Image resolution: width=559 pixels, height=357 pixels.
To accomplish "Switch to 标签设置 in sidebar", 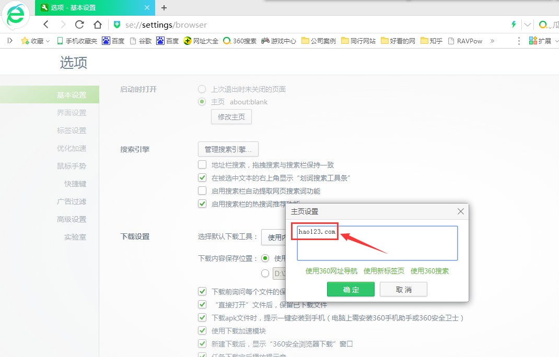I will (72, 130).
